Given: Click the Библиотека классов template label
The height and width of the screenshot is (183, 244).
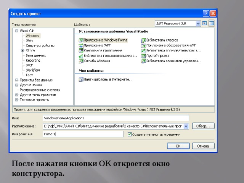Looking at the screenshot, I should pos(162,40).
